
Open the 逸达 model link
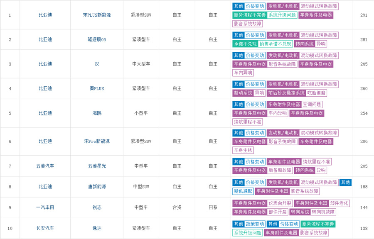pyautogui.click(x=97, y=228)
